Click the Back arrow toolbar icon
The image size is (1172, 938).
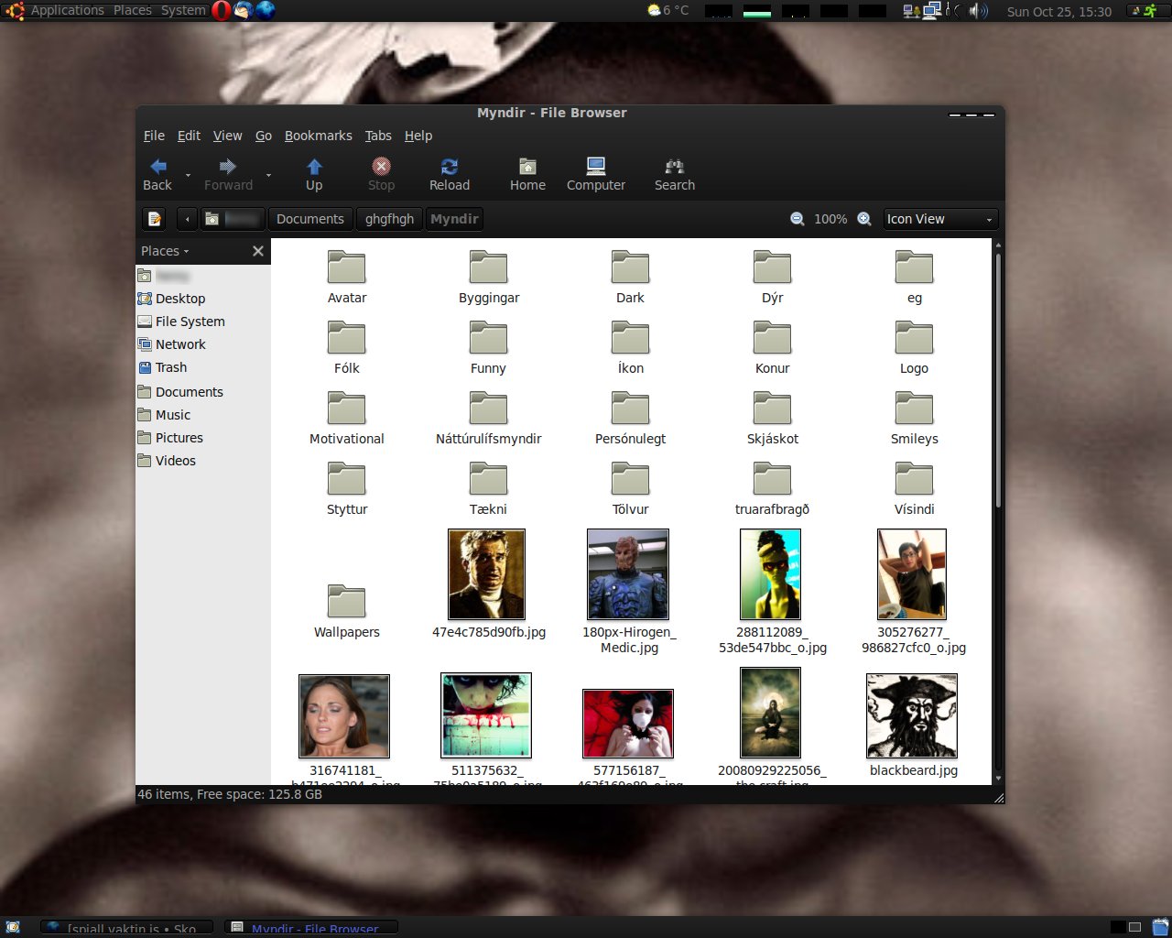pos(157,167)
